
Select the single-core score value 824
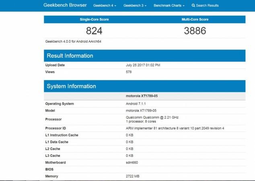[x=94, y=31]
